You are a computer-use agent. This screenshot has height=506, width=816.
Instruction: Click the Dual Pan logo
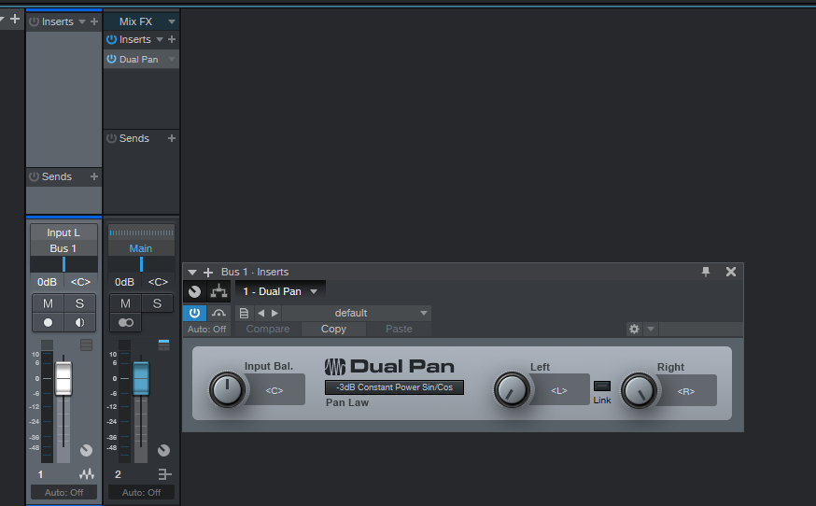point(389,367)
